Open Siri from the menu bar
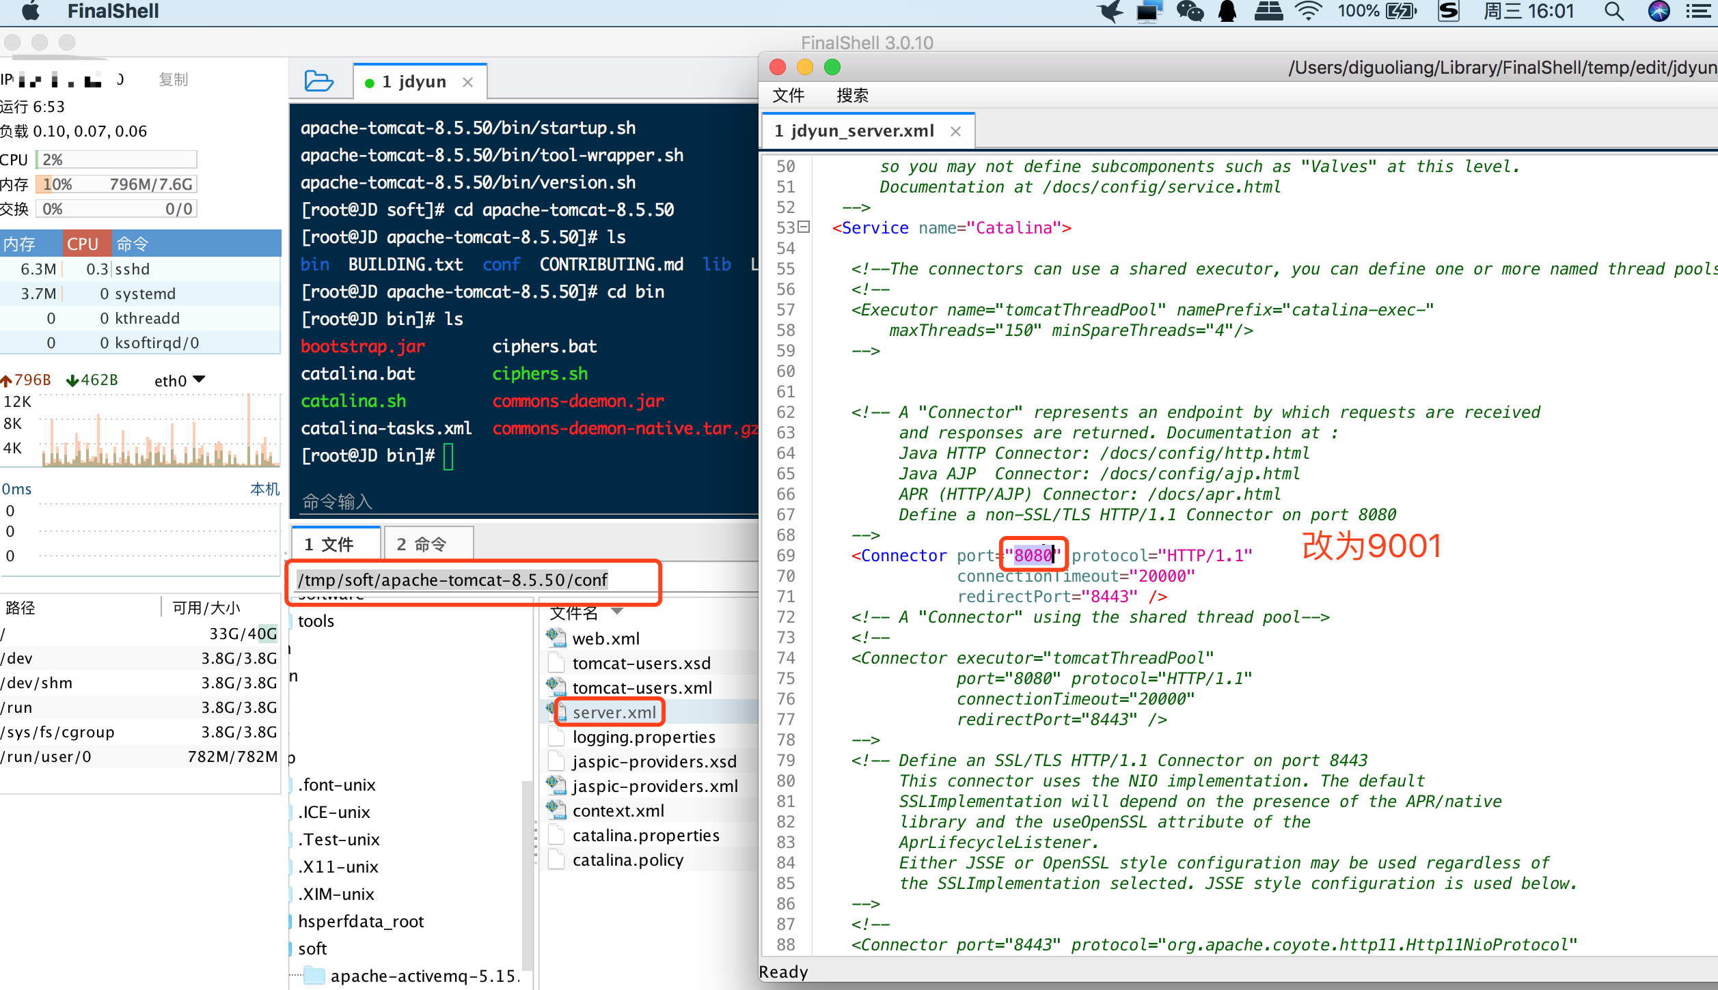 [1659, 12]
